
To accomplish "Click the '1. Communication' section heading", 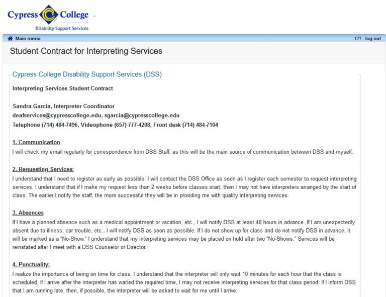I will tap(36, 142).
